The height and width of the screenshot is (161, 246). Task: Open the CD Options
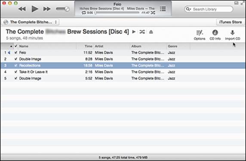pos(200,35)
